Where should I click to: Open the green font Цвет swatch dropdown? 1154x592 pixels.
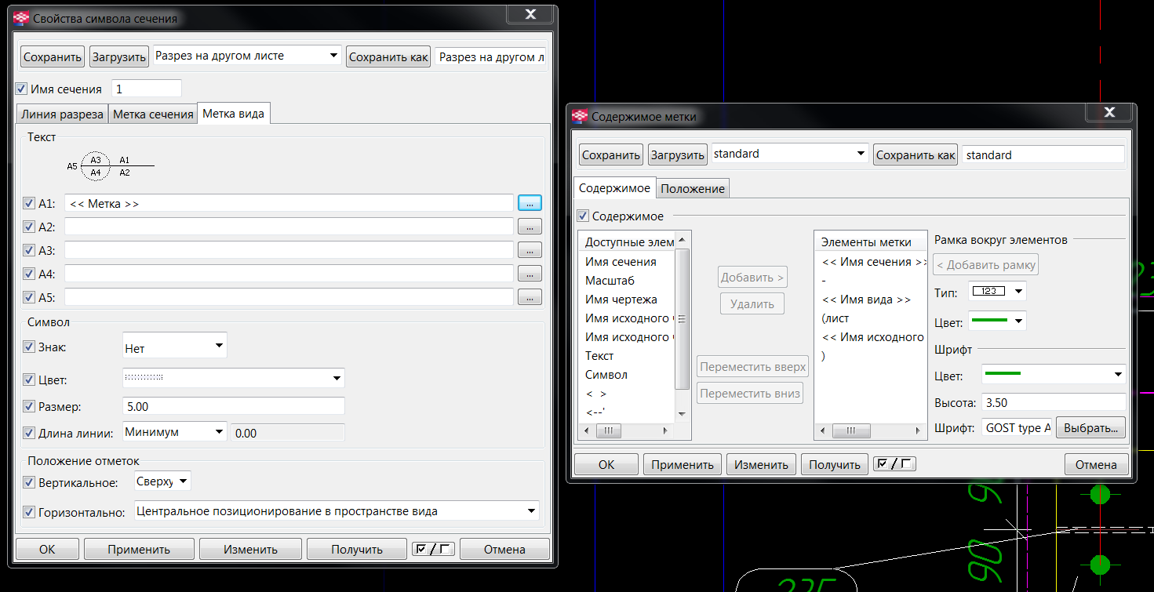tap(1053, 375)
